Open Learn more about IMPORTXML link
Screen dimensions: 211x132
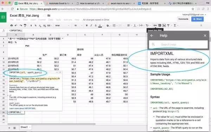pyautogui.click(x=23, y=108)
